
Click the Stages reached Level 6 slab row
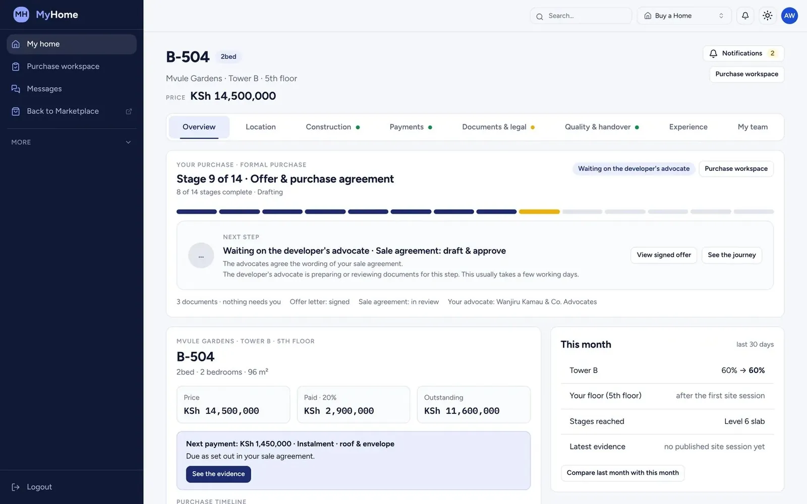click(667, 421)
